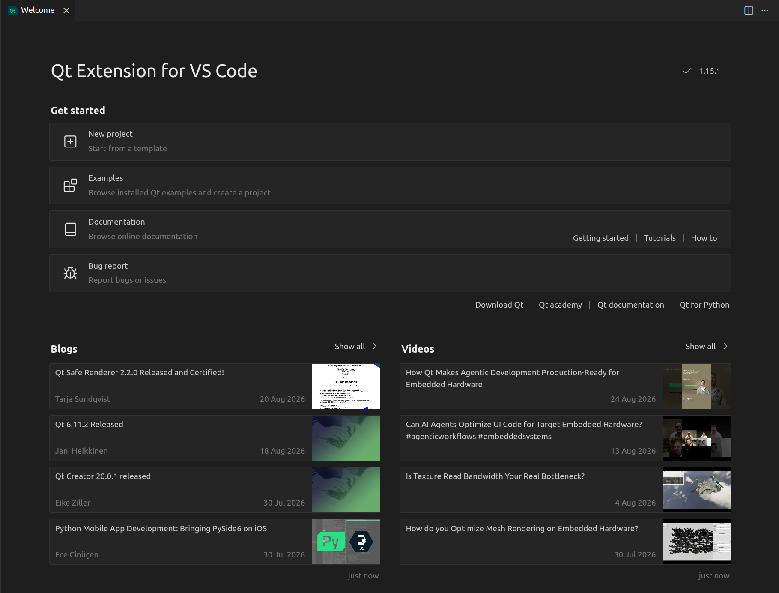779x593 pixels.
Task: Click the Bug report bug icon
Action: tap(70, 273)
